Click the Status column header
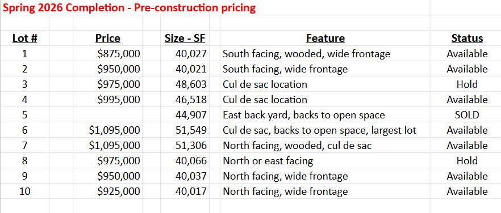 pyautogui.click(x=467, y=39)
